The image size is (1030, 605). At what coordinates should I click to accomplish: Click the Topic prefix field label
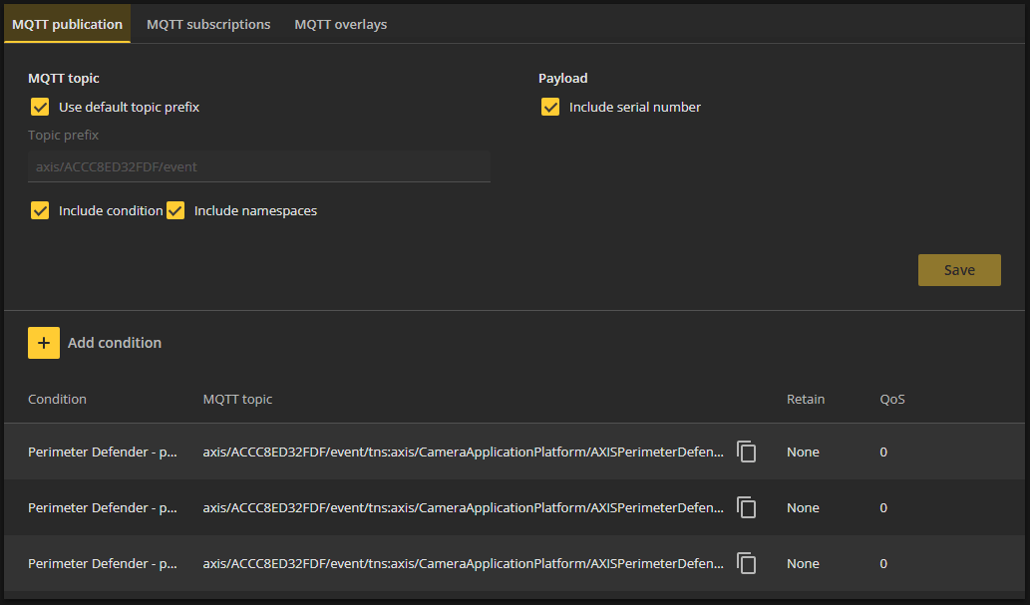tap(63, 136)
